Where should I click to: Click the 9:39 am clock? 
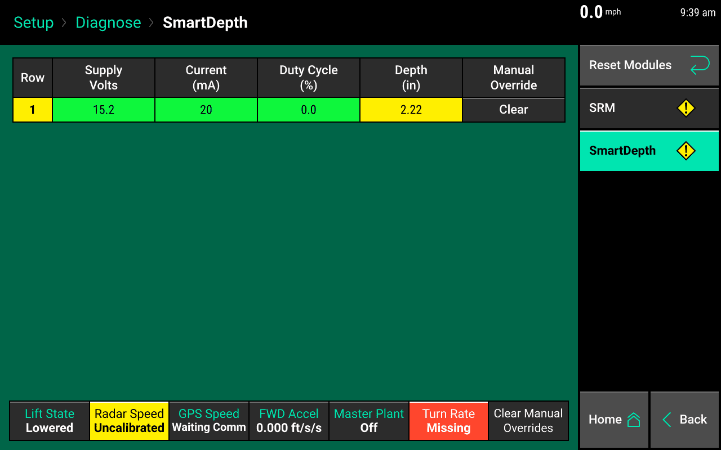click(697, 12)
